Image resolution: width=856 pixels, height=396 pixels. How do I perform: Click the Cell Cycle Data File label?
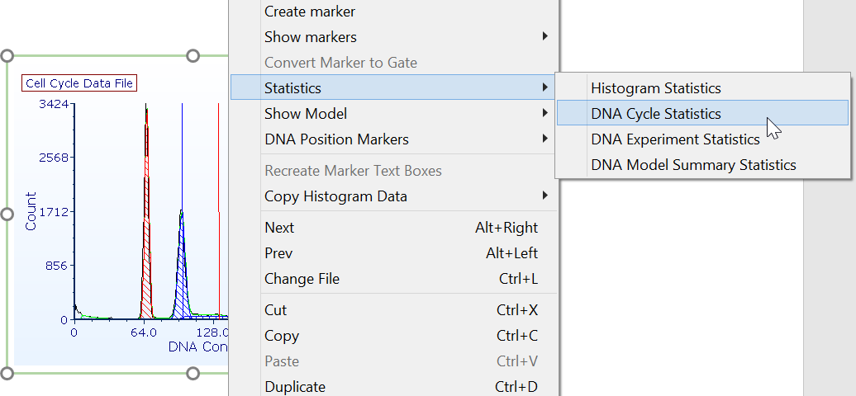click(x=78, y=83)
